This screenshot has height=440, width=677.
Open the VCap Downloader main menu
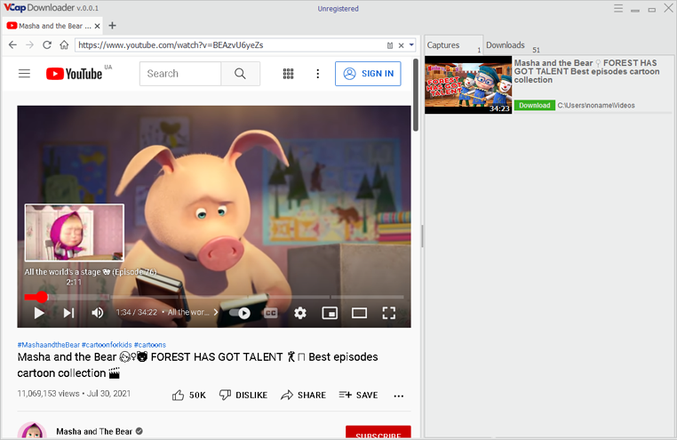tap(619, 9)
